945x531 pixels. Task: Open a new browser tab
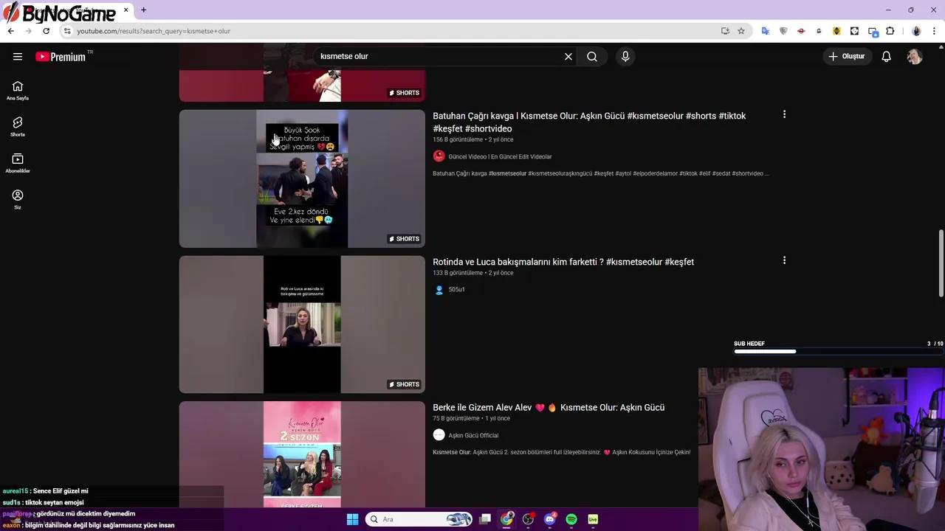click(143, 10)
